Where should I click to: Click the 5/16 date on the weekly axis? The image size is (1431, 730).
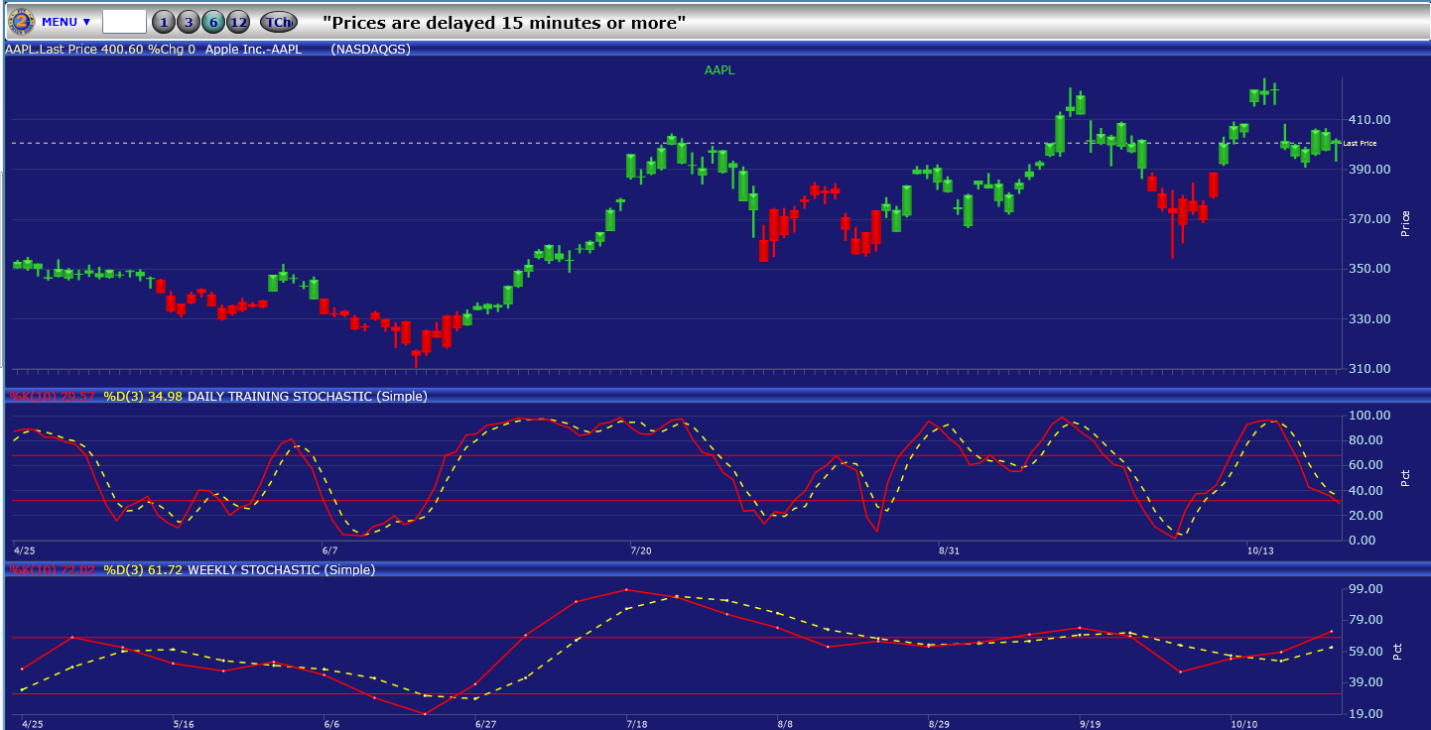coord(183,724)
